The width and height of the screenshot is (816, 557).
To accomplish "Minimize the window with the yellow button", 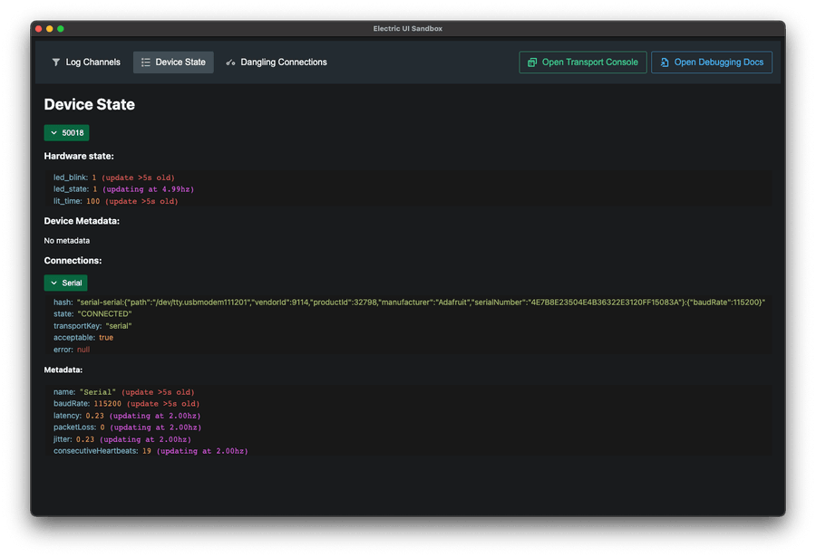I will click(x=50, y=29).
